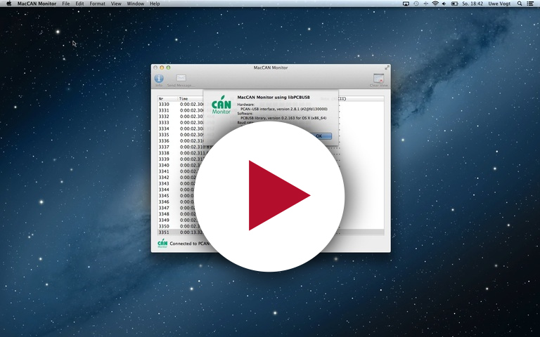Click the Uwe Vogt user menu
The height and width of the screenshot is (337, 540).
tap(499, 4)
